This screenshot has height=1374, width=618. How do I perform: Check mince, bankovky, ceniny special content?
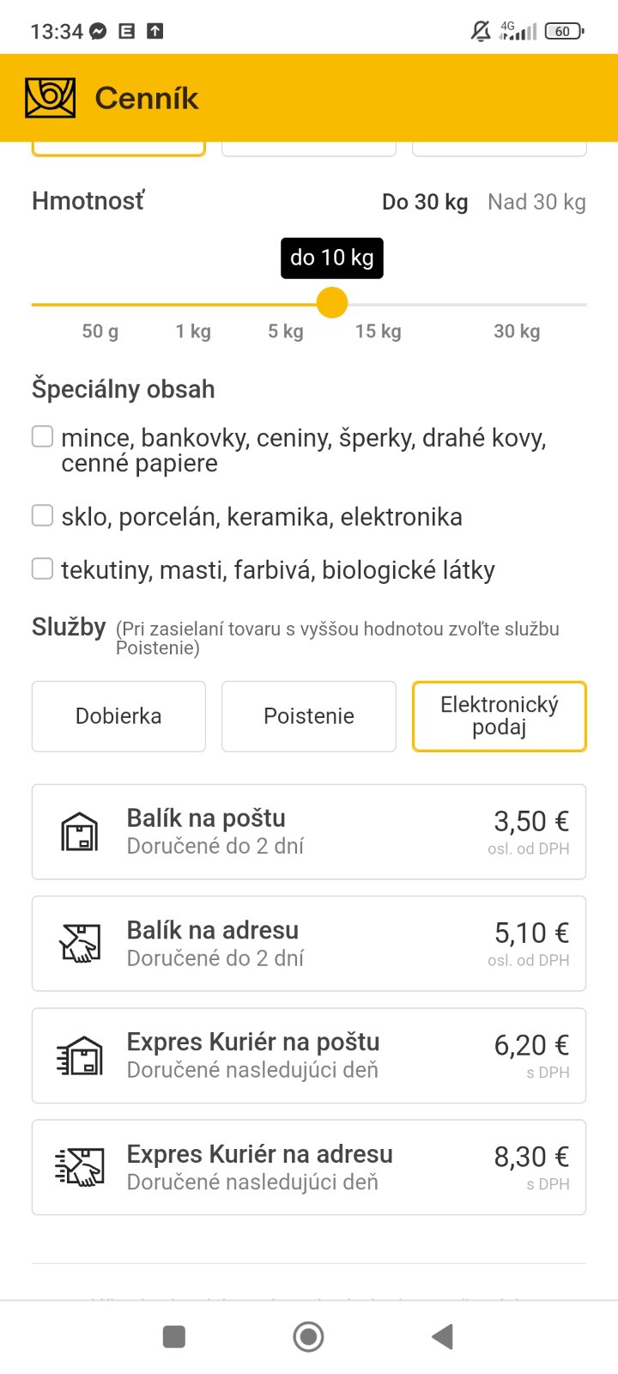[x=43, y=437]
